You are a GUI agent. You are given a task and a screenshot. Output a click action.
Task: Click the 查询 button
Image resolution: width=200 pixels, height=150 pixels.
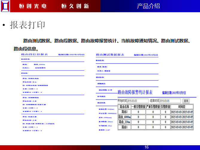click(186, 101)
